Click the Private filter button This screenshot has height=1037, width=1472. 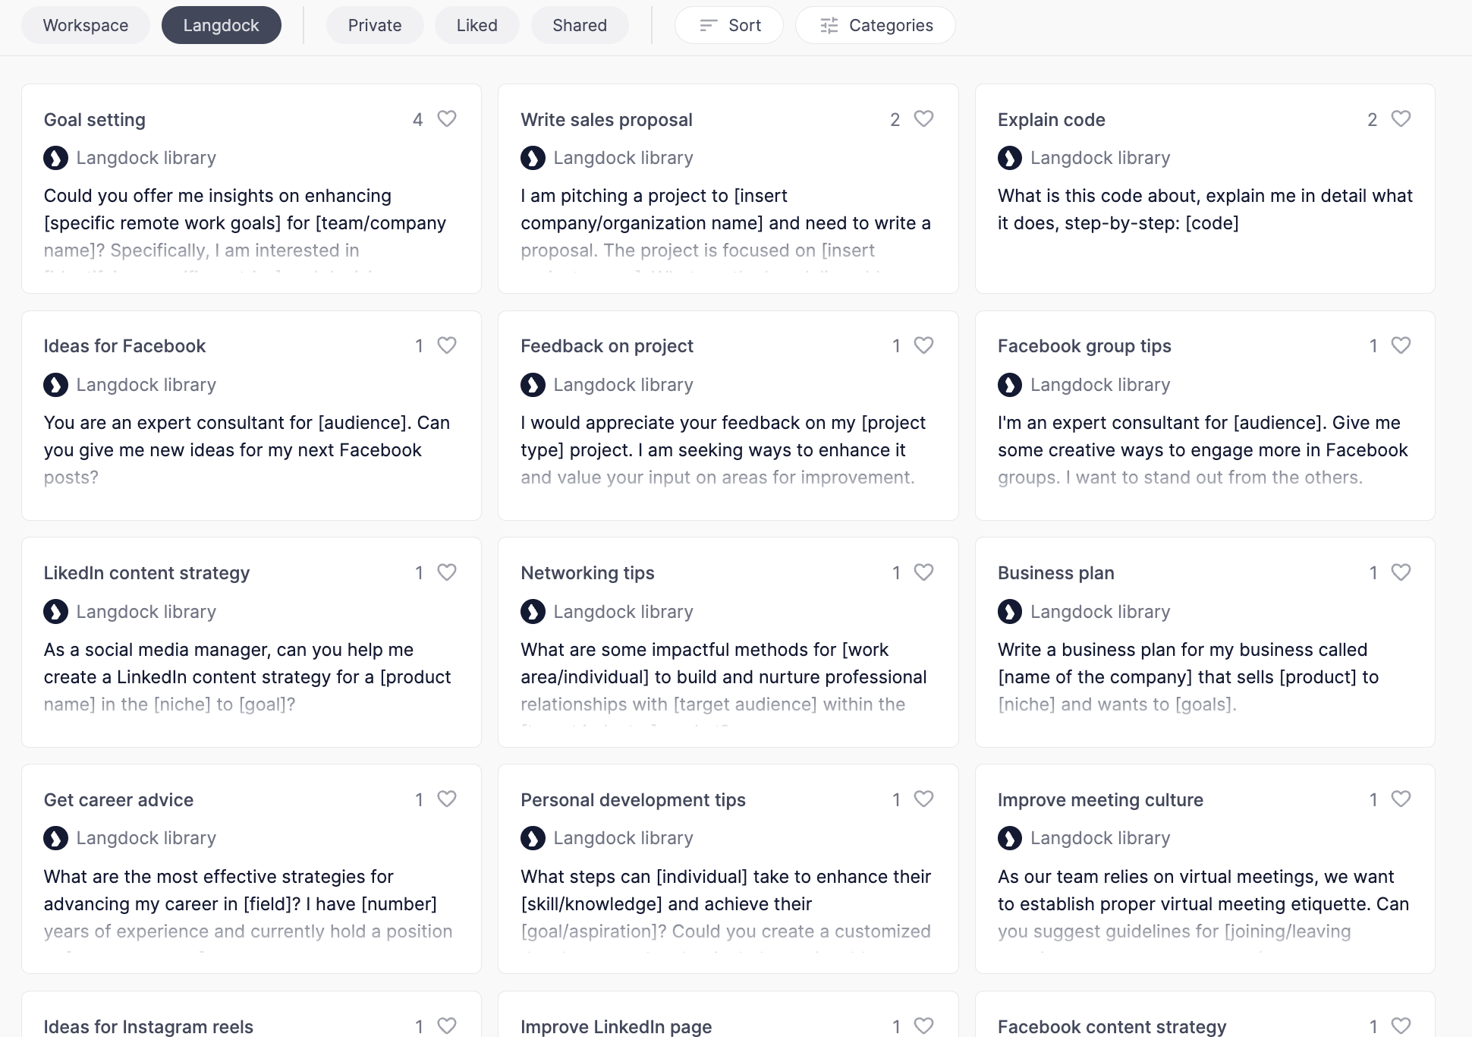tap(374, 25)
